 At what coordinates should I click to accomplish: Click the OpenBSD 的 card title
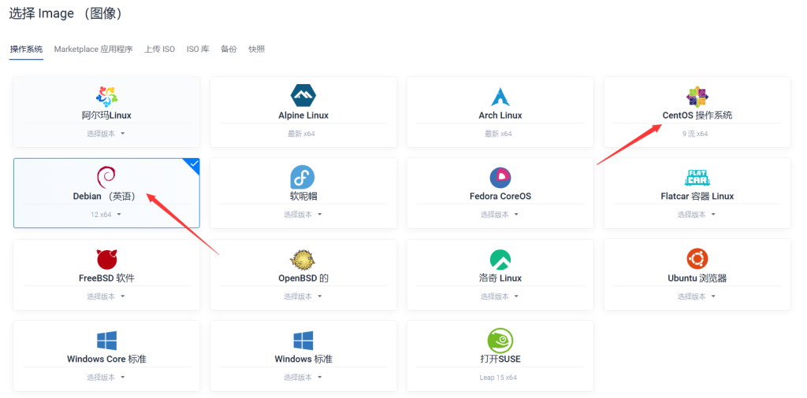[303, 278]
